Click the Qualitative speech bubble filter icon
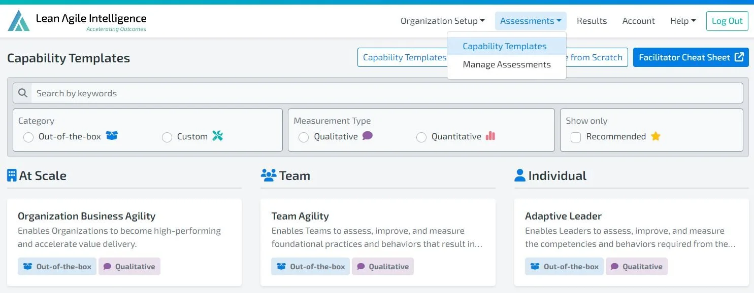The image size is (754, 293). click(368, 136)
